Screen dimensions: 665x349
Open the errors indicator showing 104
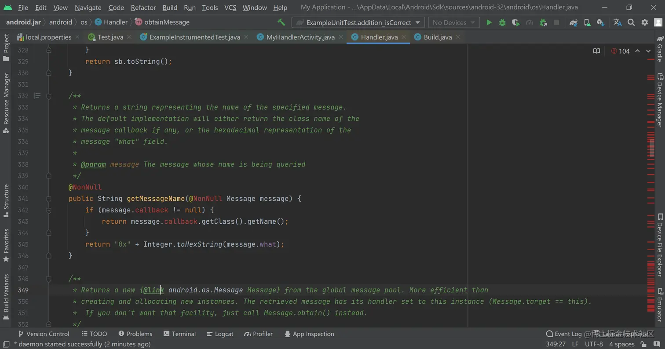[621, 51]
